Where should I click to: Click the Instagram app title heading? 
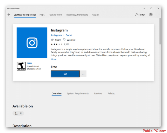coord(59,30)
